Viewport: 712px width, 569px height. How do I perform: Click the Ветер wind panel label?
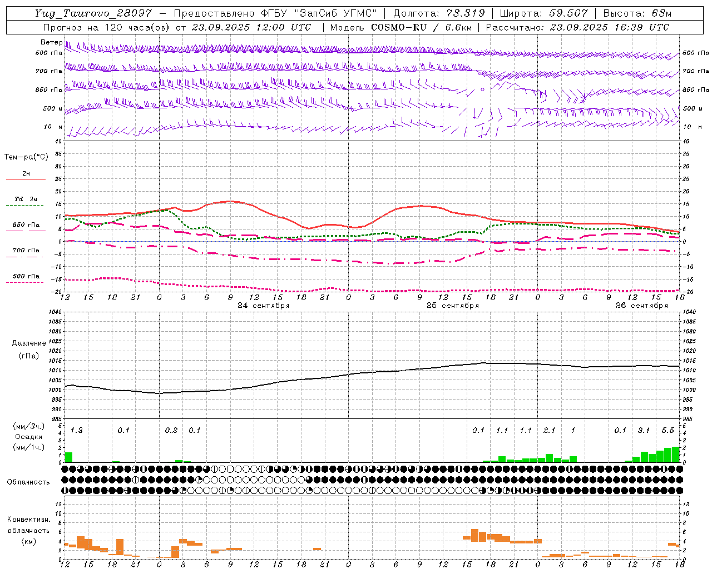click(x=51, y=42)
